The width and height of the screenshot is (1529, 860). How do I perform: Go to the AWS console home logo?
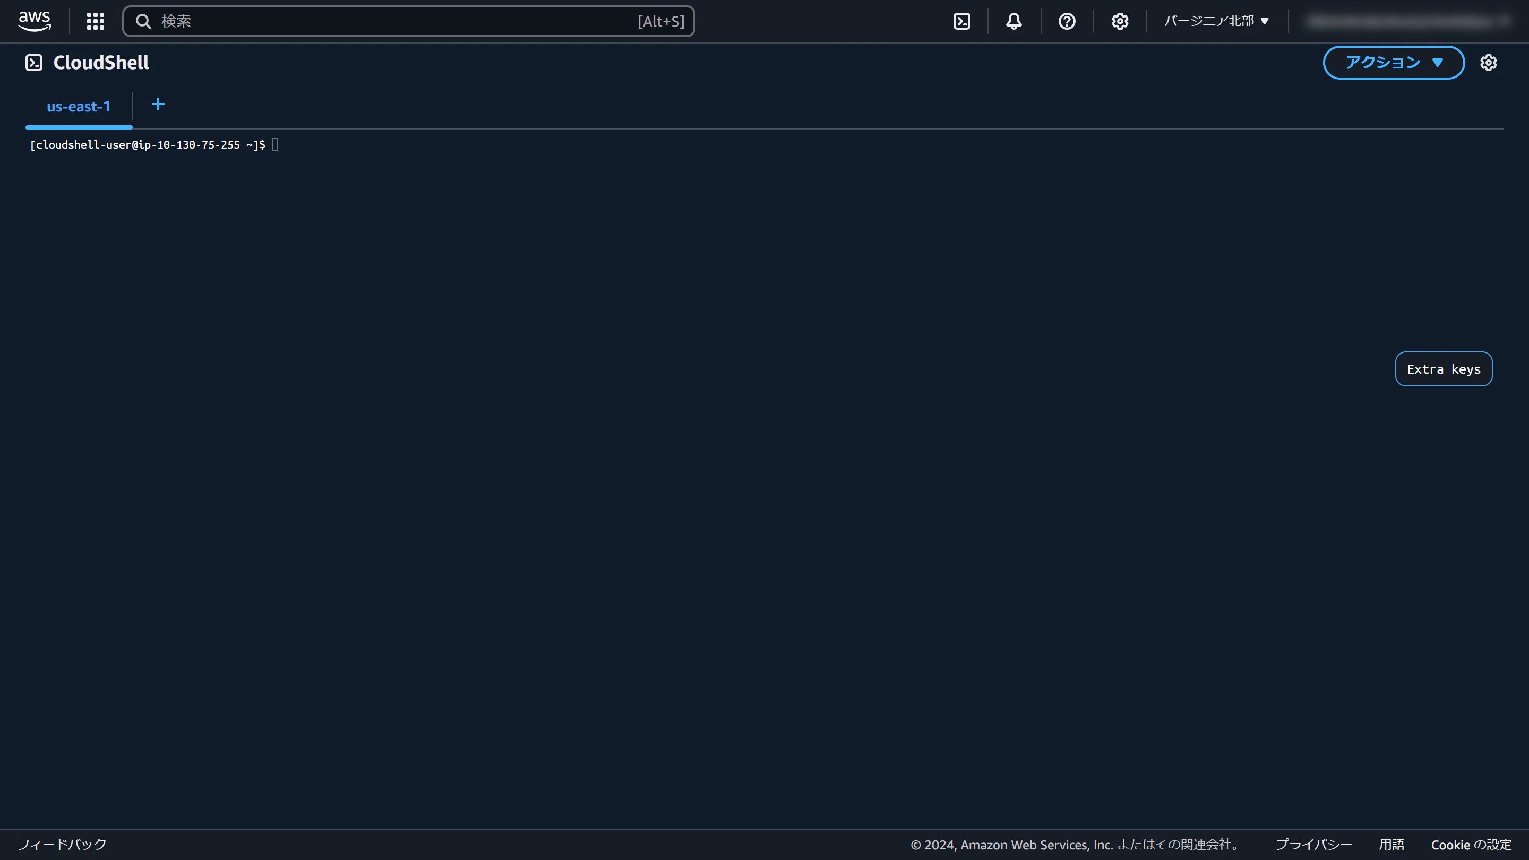coord(35,21)
